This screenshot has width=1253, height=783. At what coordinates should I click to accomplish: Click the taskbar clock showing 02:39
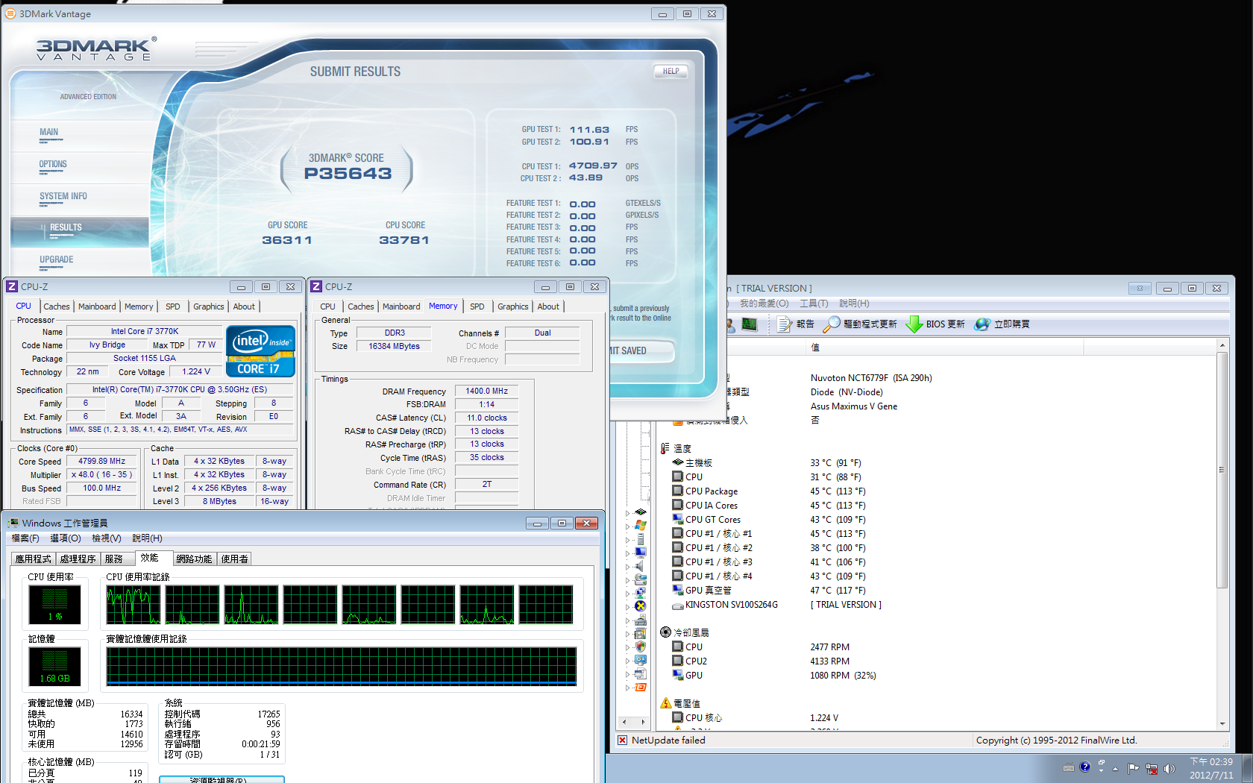point(1211,769)
